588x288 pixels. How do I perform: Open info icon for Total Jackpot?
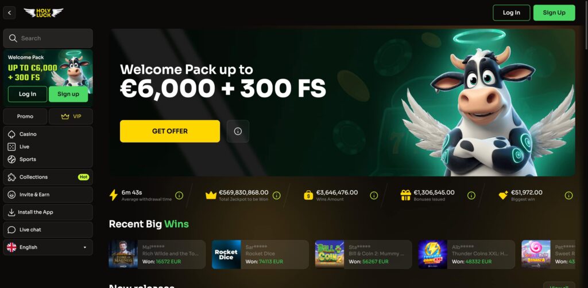[276, 195]
